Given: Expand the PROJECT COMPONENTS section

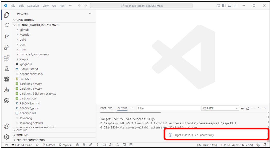Looking at the screenshot, I should (x=54, y=140).
